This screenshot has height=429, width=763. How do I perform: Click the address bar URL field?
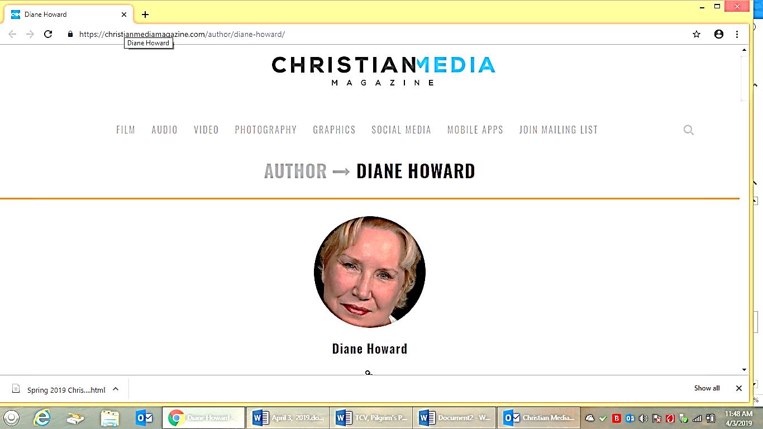(335, 34)
